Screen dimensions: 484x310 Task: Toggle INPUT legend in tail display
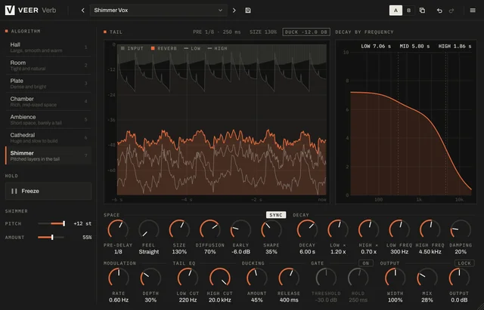[132, 48]
